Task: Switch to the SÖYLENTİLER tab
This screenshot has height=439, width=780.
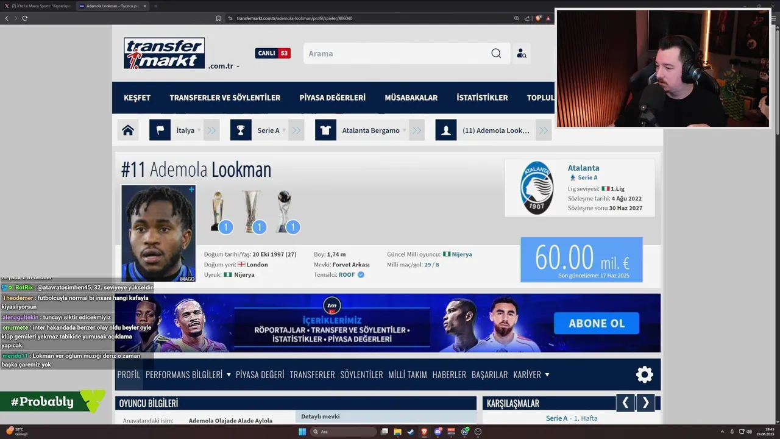Action: (361, 374)
